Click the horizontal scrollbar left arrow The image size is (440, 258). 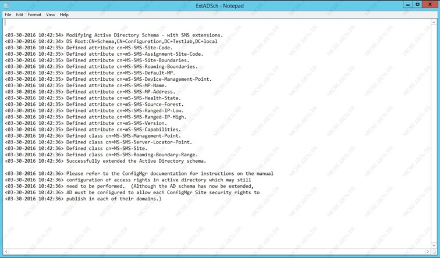click(6, 251)
